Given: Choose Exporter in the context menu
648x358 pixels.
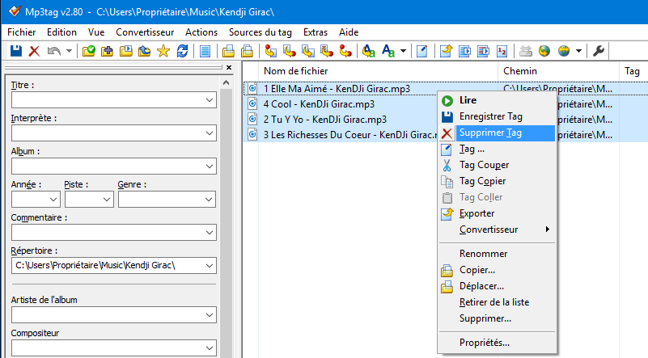Looking at the screenshot, I should [x=498, y=213].
